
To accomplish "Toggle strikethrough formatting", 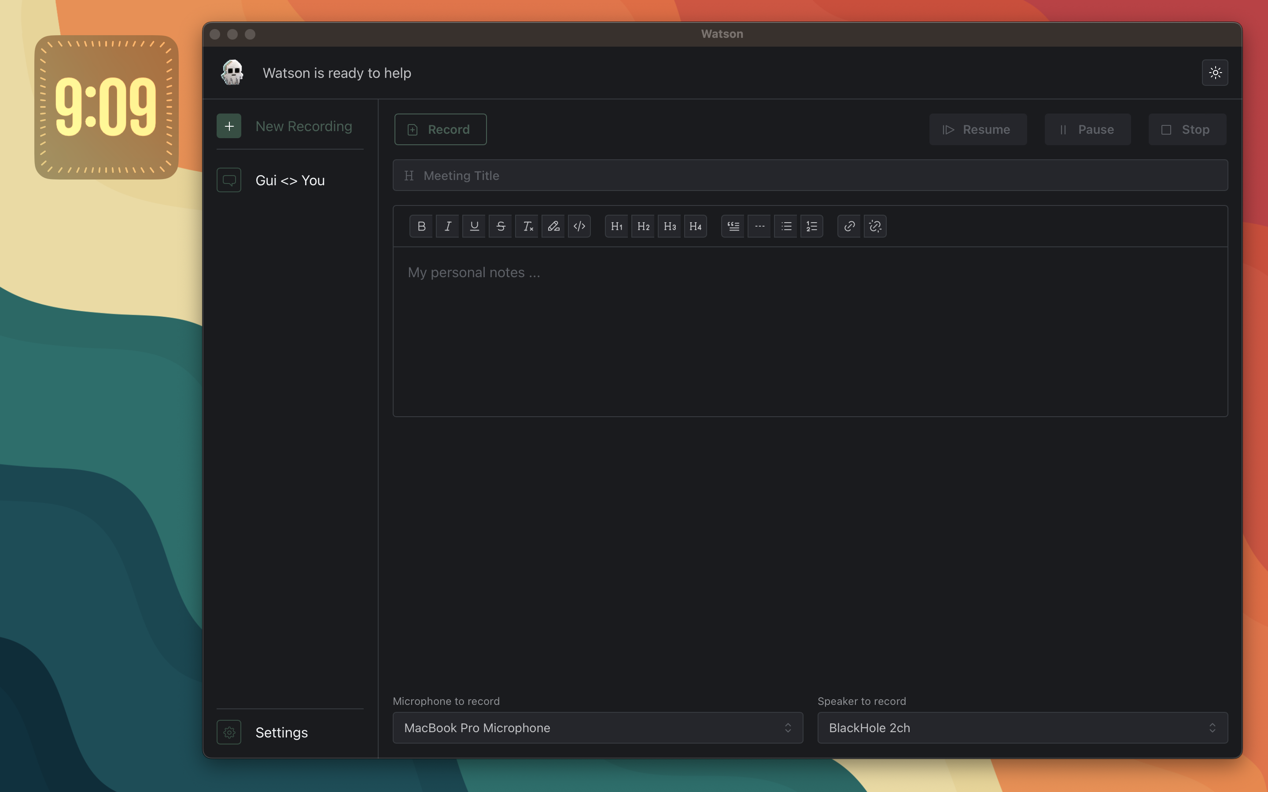I will click(501, 226).
